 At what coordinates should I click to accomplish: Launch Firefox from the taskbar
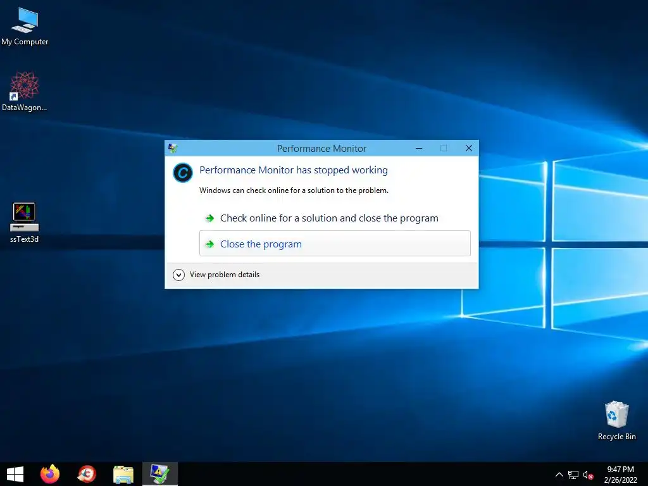(50, 474)
